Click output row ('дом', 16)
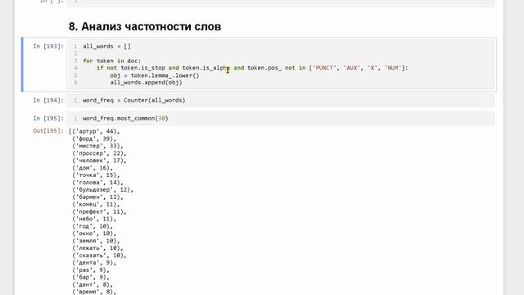The image size is (524, 295). coord(93,168)
